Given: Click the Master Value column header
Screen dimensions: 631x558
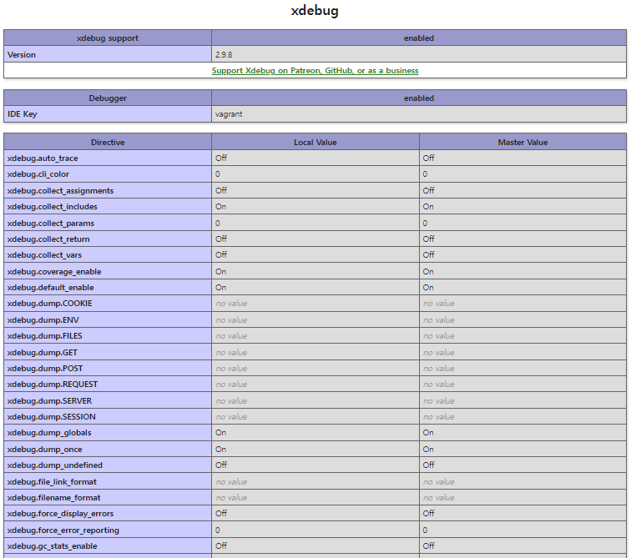Looking at the screenshot, I should click(x=522, y=143).
